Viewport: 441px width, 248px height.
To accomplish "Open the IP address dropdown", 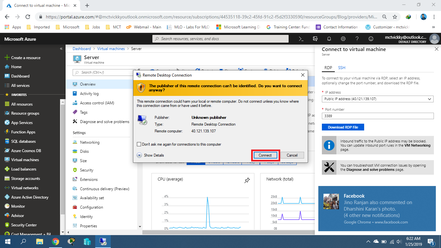I will pos(378,99).
